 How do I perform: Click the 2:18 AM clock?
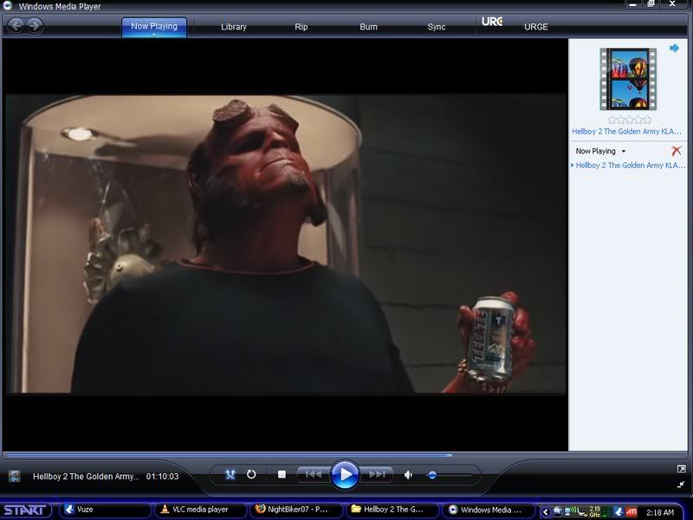660,512
